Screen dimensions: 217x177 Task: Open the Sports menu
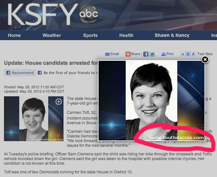tap(90, 35)
